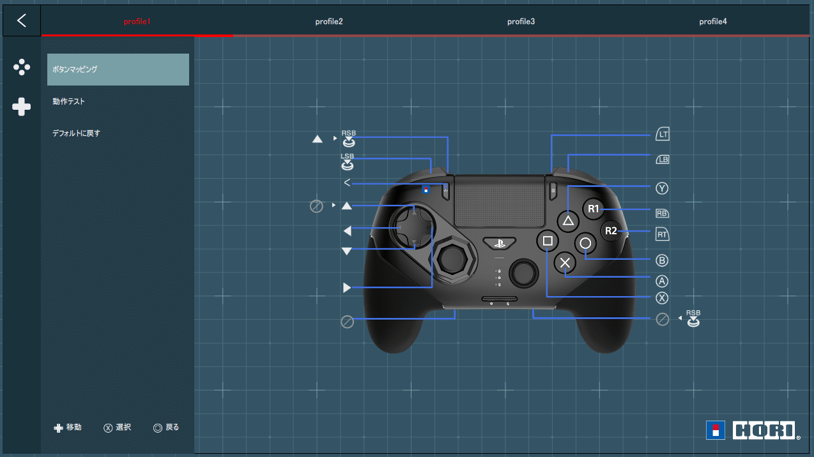Click the cross button on the controller

click(x=565, y=262)
